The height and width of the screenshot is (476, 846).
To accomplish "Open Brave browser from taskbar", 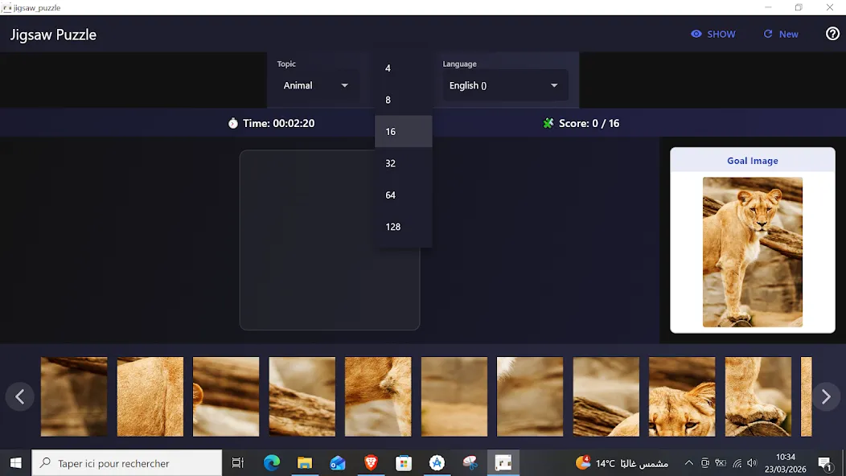I will coord(371,463).
